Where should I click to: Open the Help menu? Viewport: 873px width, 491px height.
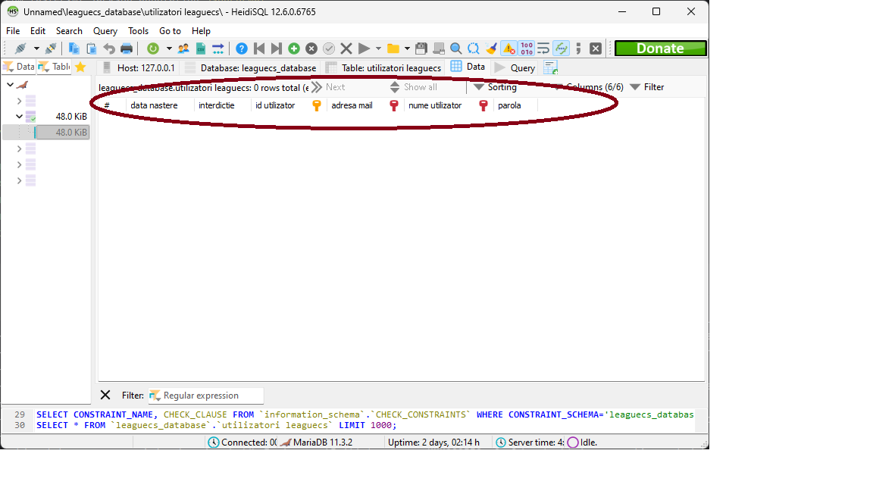(201, 30)
